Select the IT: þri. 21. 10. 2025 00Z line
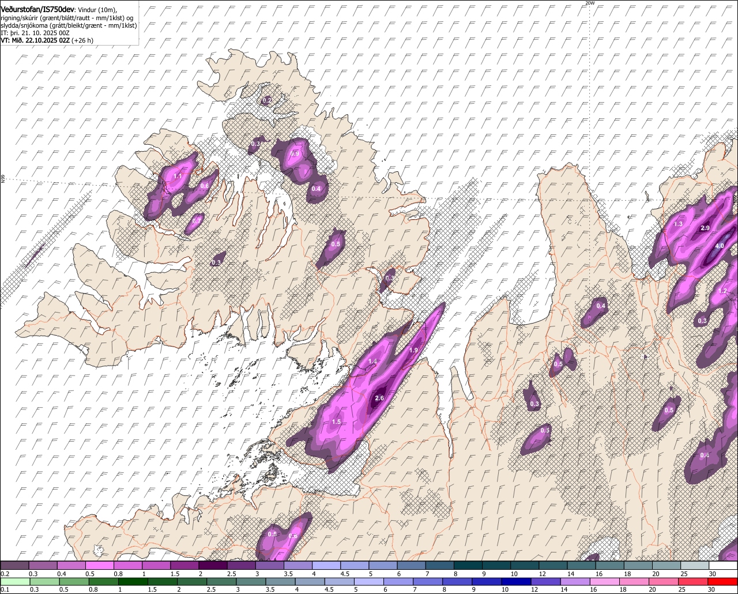Viewport: 738px width, 594px height. tap(35, 33)
